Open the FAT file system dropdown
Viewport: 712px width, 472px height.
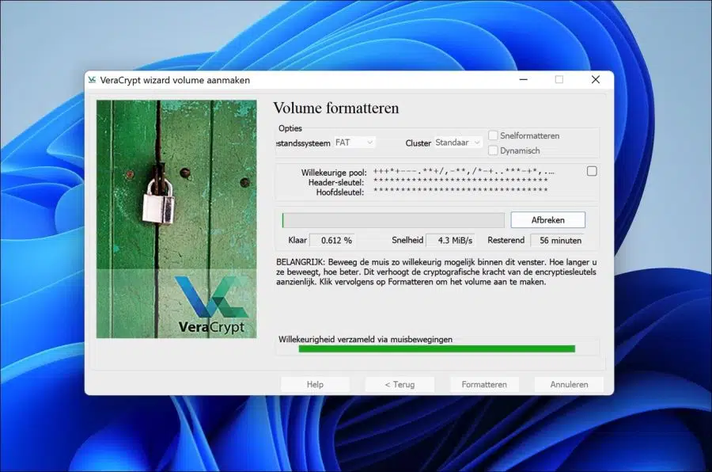coord(354,143)
